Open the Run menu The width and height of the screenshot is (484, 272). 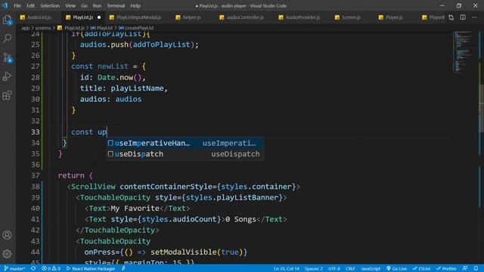click(97, 5)
